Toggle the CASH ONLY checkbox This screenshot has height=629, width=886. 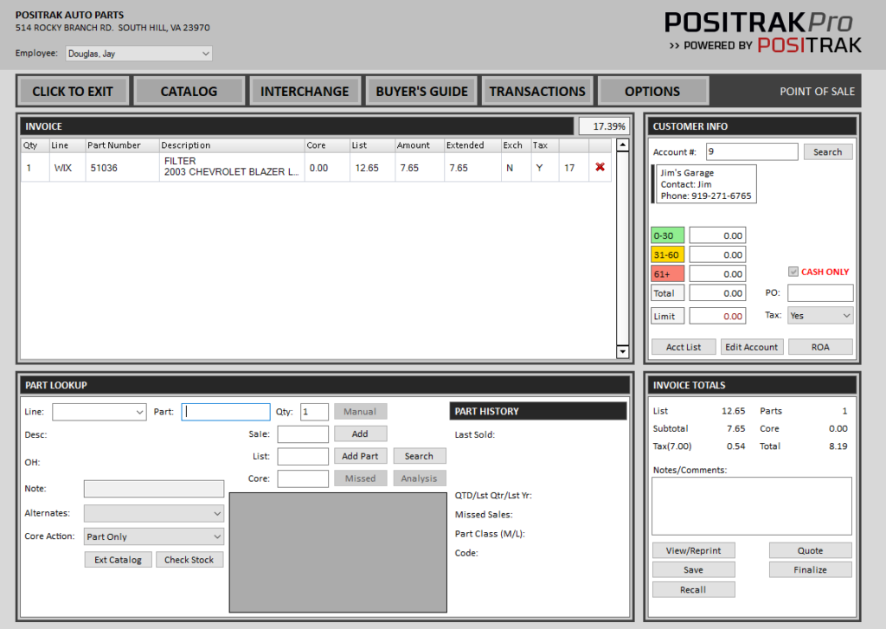click(793, 272)
